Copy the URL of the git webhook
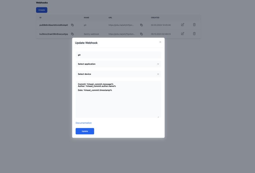The image size is (255, 173). tap(142, 25)
